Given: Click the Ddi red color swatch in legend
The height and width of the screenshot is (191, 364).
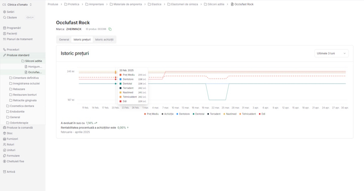Looking at the screenshot, I should (260, 114).
